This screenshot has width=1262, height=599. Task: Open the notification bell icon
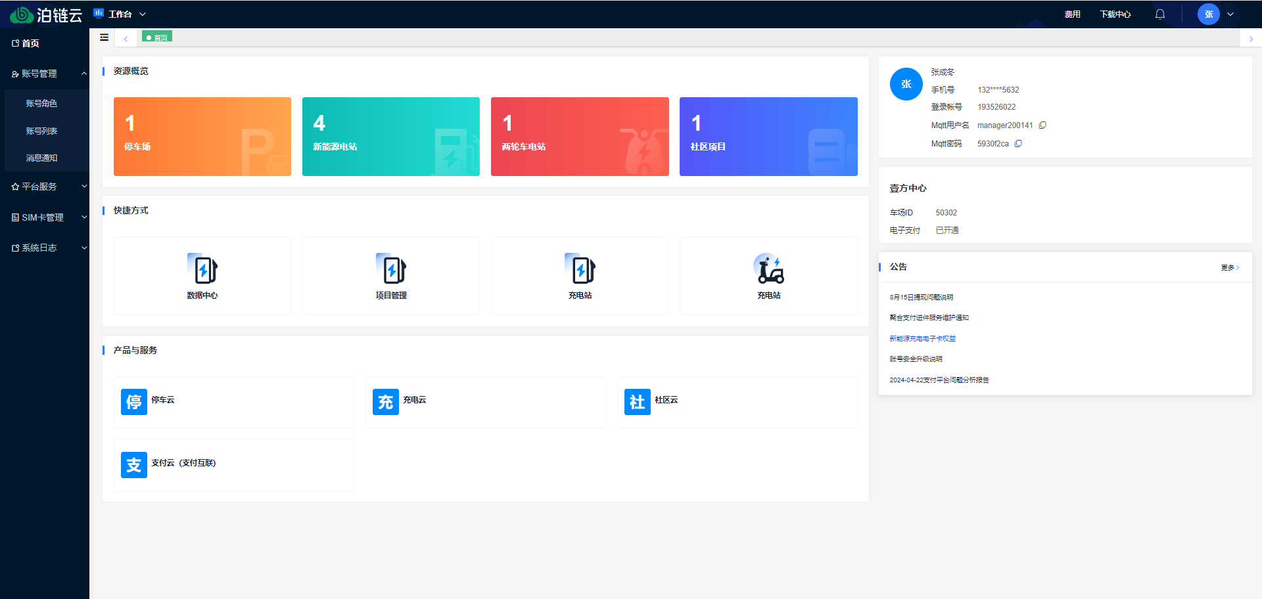(1160, 14)
